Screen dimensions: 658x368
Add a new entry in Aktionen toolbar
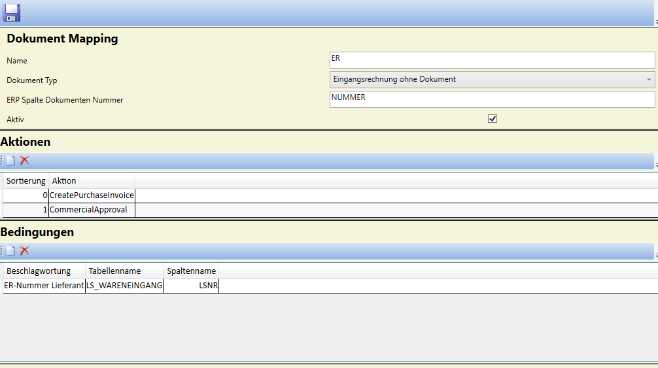coord(10,161)
